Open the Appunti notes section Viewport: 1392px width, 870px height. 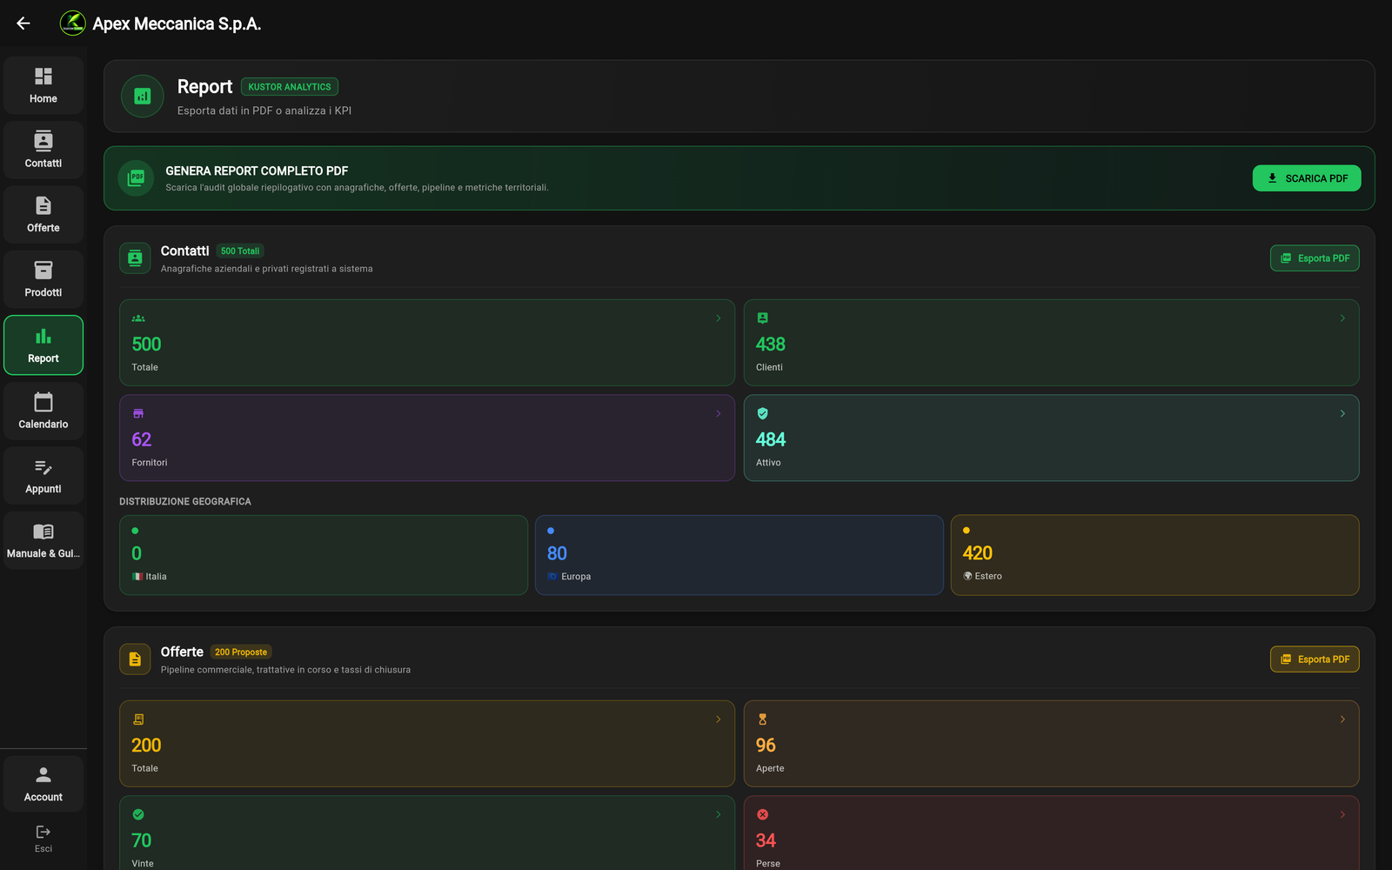click(x=43, y=476)
